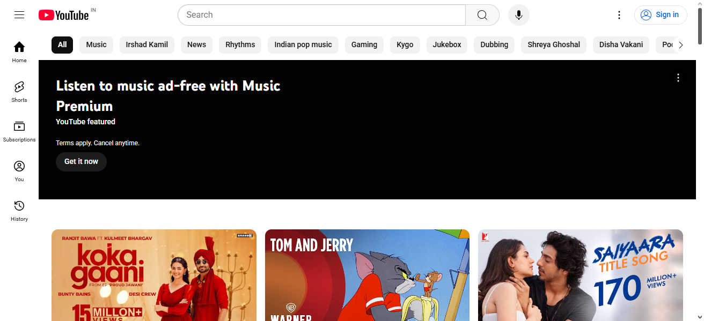Show more chips with the right arrow
704x321 pixels.
681,45
